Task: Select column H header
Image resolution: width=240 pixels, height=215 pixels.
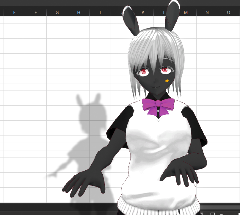Action: [79, 13]
